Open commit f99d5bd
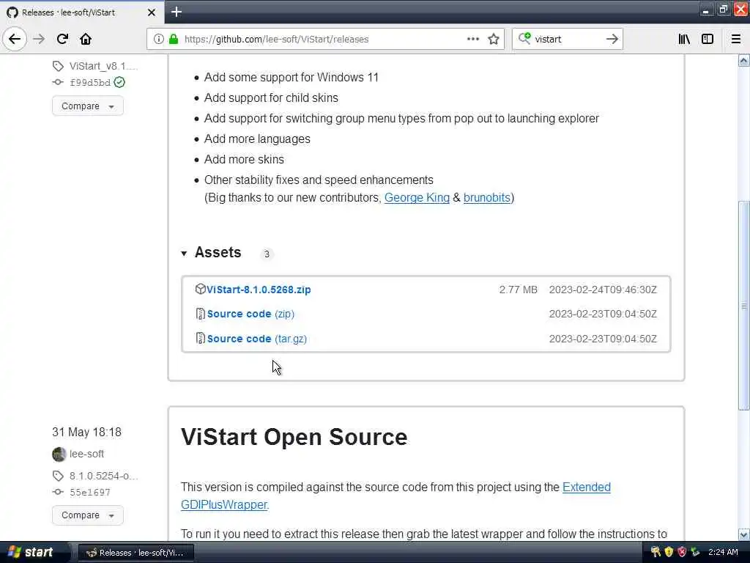Viewport: 750px width, 563px height. [90, 82]
